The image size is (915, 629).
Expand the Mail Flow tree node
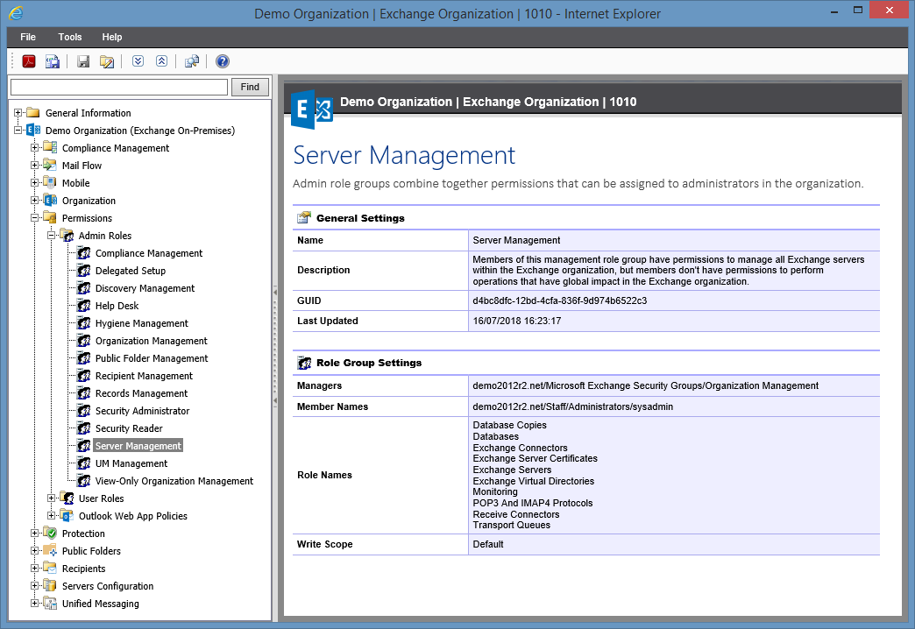pos(35,166)
